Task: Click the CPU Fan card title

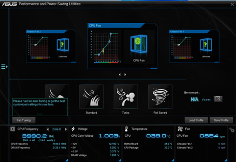Action: pyautogui.click(x=95, y=26)
